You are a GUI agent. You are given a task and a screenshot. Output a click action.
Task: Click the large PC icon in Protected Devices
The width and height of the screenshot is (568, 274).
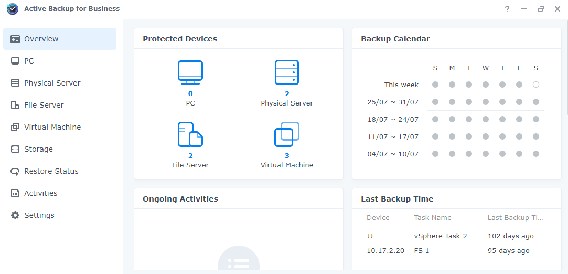point(190,73)
